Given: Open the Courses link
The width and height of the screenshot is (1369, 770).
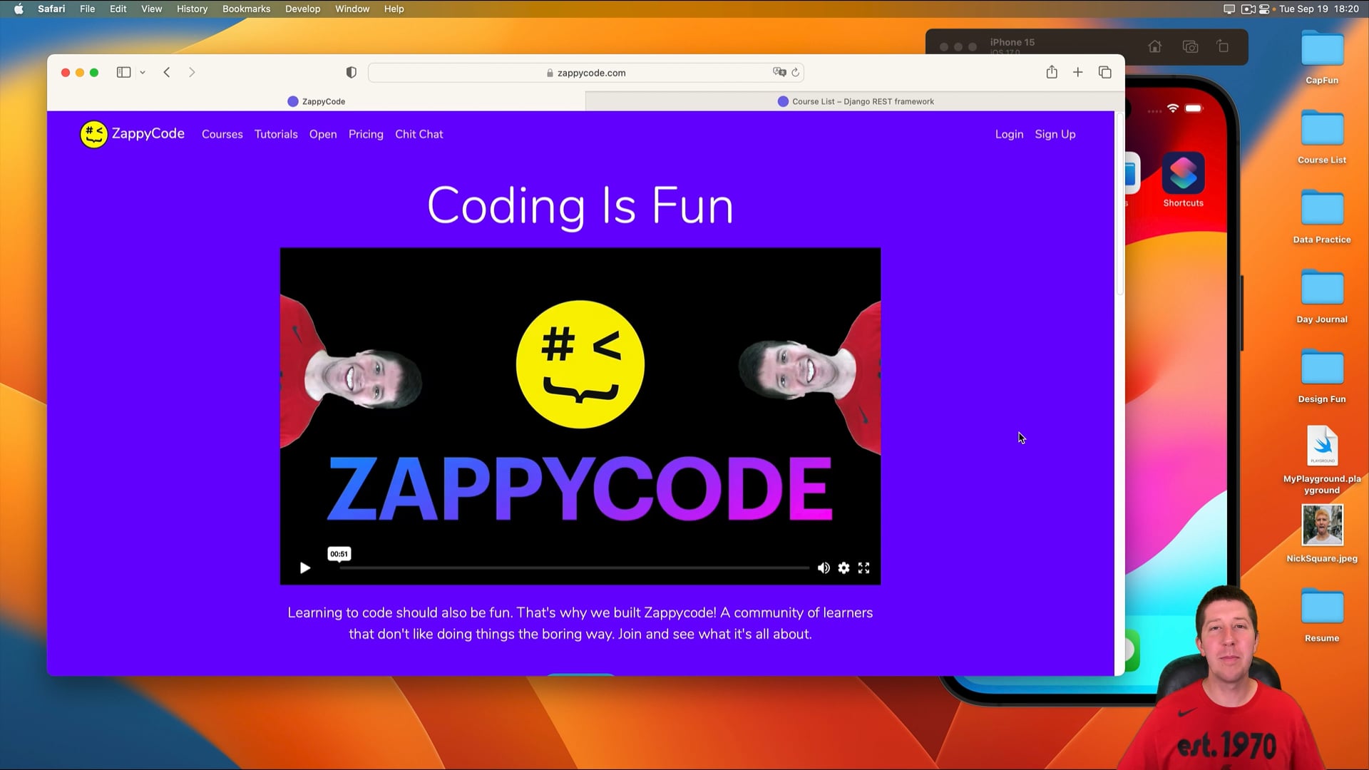Looking at the screenshot, I should [222, 134].
